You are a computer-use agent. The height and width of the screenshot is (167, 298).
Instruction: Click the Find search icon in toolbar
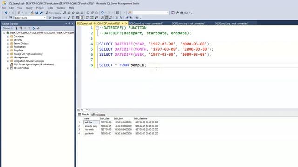point(129,13)
